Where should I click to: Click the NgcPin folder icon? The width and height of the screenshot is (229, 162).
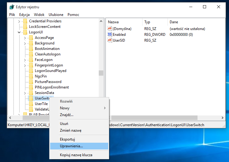[x=31, y=76]
